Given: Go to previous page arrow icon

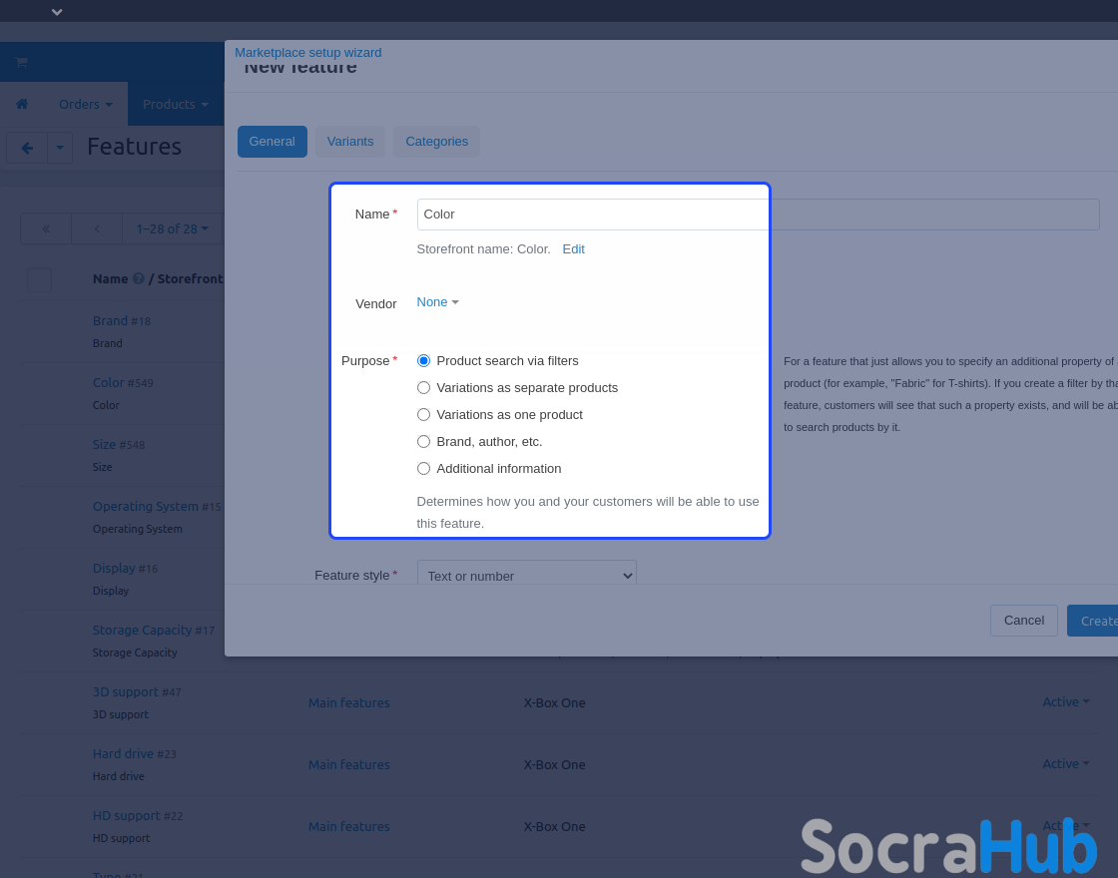Looking at the screenshot, I should [x=97, y=228].
